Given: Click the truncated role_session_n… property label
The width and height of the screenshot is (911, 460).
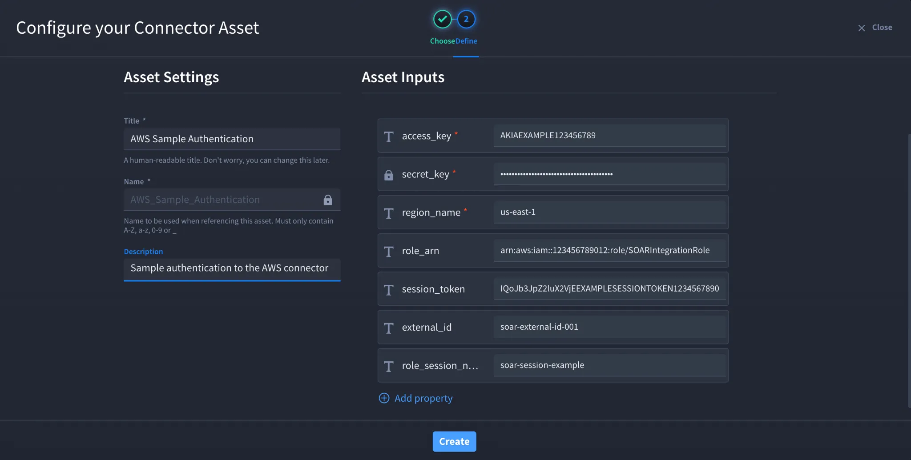Looking at the screenshot, I should pyautogui.click(x=440, y=365).
